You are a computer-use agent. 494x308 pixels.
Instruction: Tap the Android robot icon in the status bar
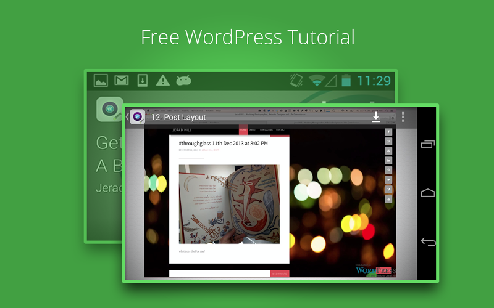183,81
